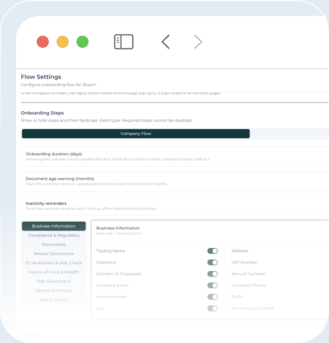This screenshot has height=343, width=329.
Task: Select the Company Flow tab
Action: click(x=136, y=134)
